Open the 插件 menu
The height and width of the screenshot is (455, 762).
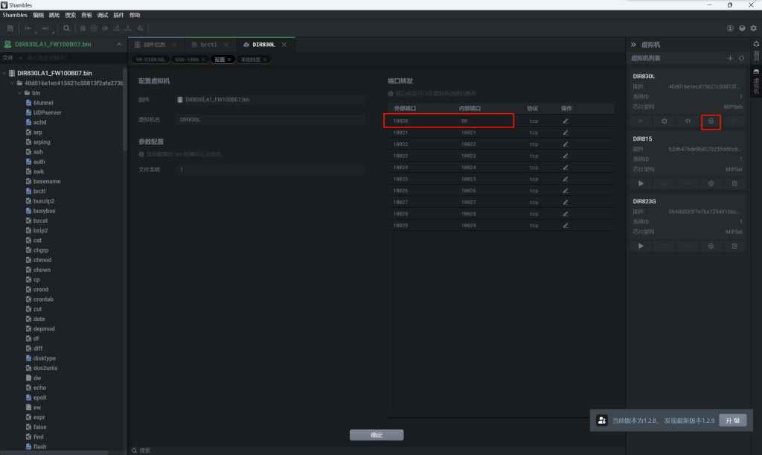[x=118, y=15]
